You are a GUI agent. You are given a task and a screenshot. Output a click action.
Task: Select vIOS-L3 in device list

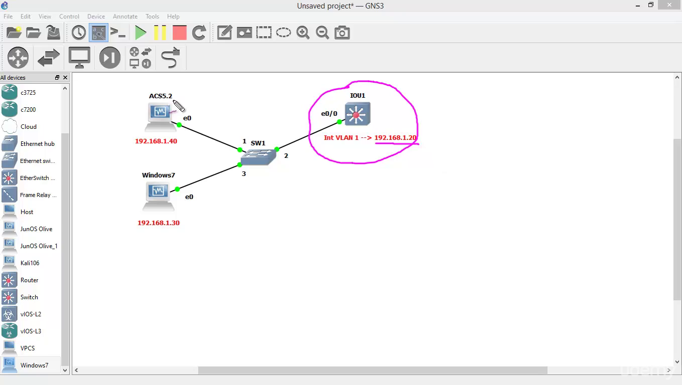pos(31,331)
